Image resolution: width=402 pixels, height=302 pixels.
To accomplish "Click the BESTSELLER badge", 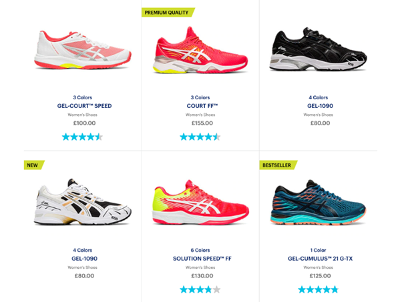I will (x=278, y=165).
